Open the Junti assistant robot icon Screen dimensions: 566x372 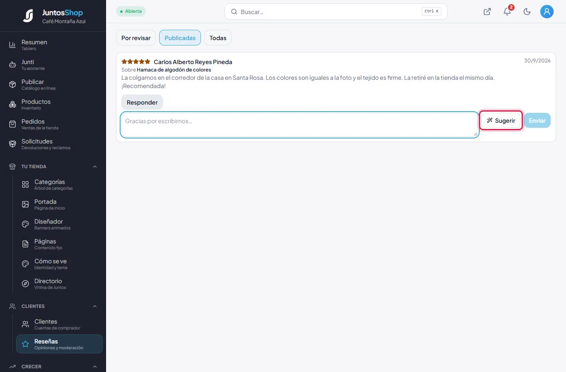[12, 64]
